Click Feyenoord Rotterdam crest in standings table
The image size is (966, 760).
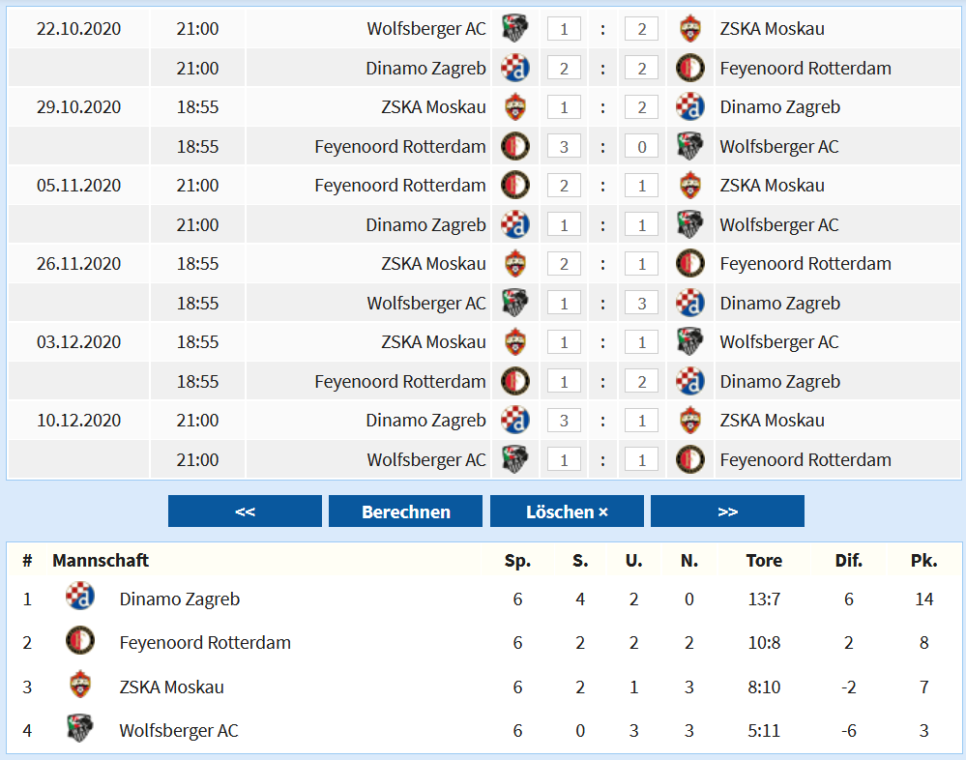[x=80, y=640]
